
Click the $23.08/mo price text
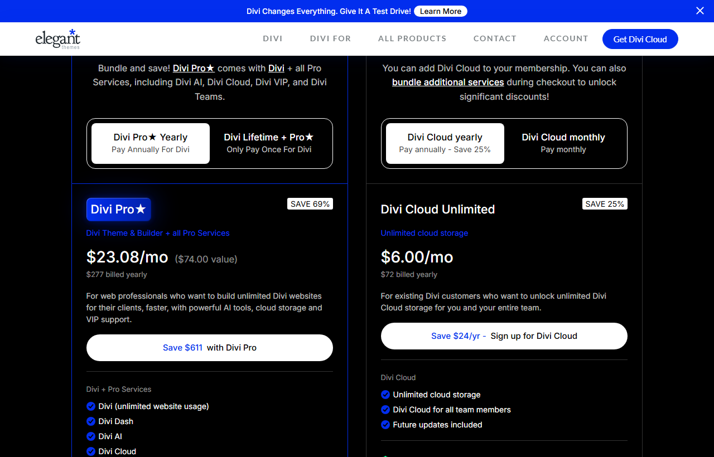point(127,257)
